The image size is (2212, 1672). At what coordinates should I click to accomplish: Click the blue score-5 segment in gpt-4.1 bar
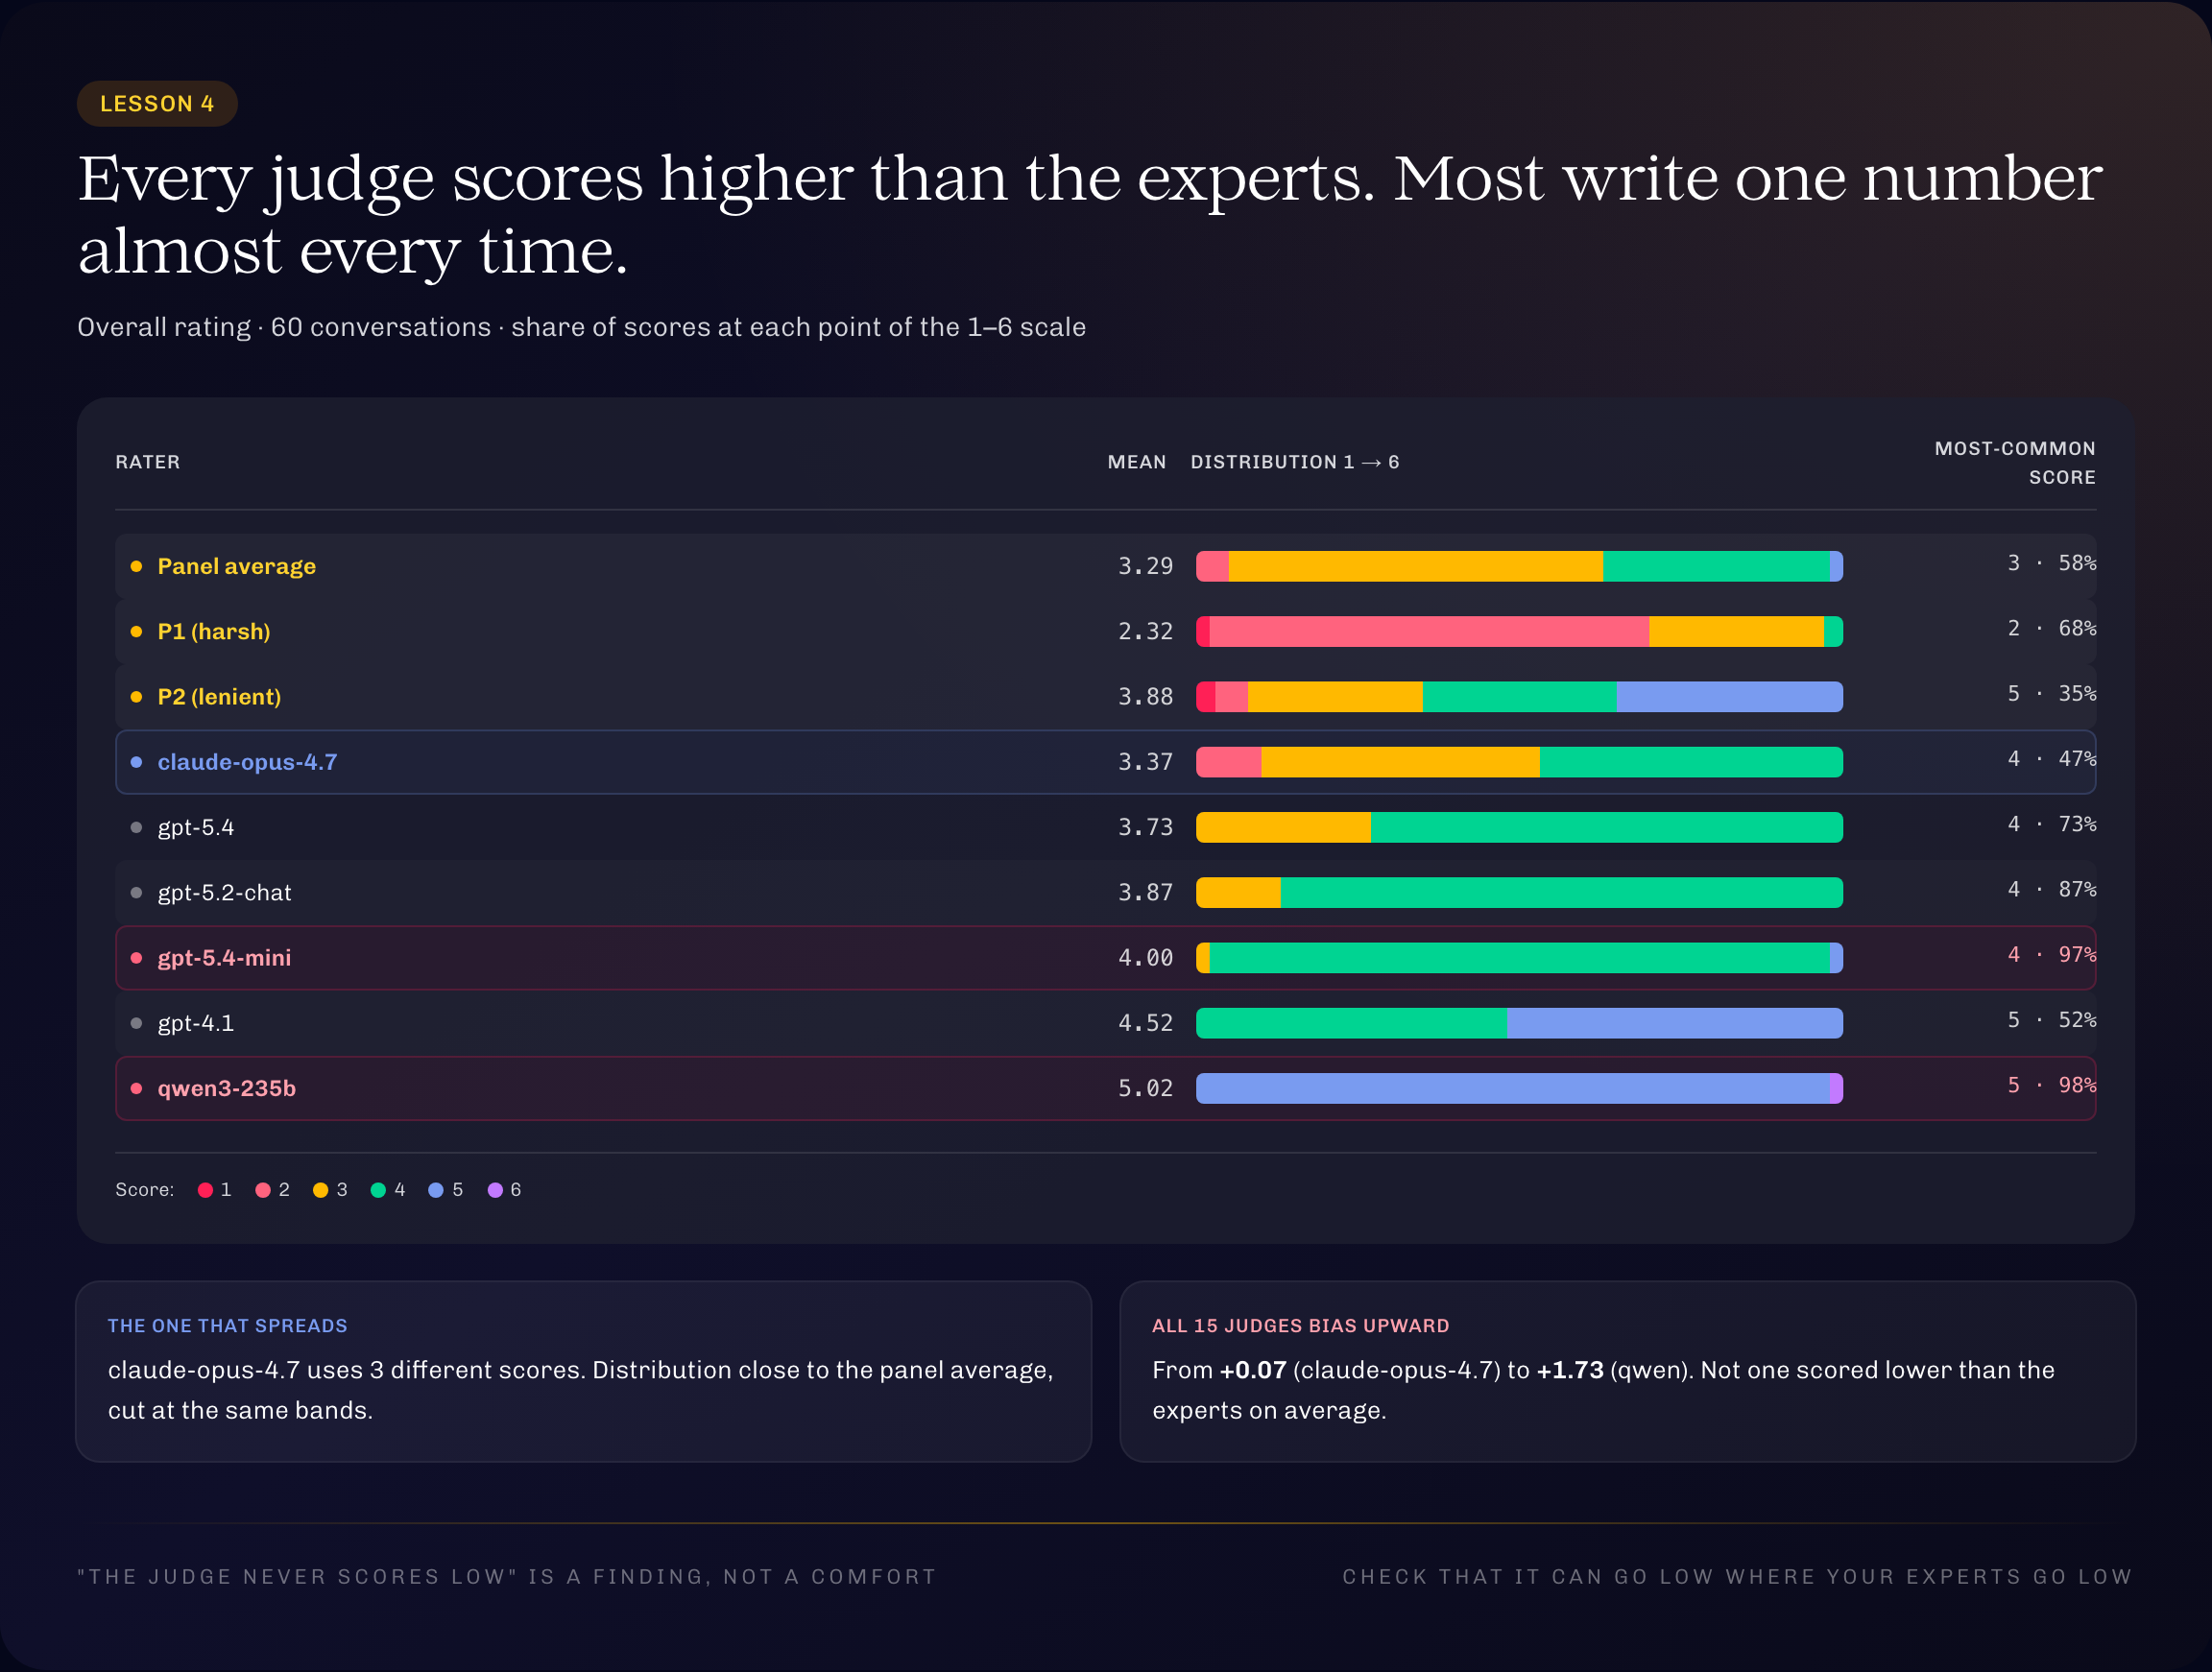click(x=1675, y=1023)
